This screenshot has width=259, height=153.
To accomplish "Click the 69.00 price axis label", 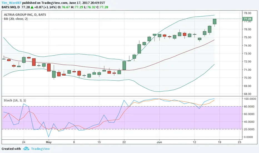I will [247, 86].
